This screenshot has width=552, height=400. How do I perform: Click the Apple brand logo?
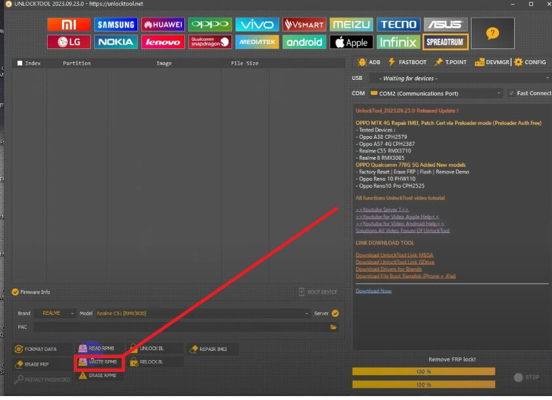(x=351, y=42)
